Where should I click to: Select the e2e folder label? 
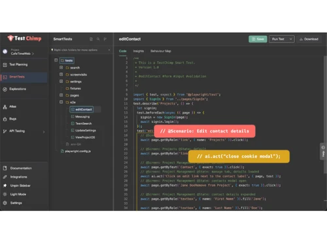(73, 103)
